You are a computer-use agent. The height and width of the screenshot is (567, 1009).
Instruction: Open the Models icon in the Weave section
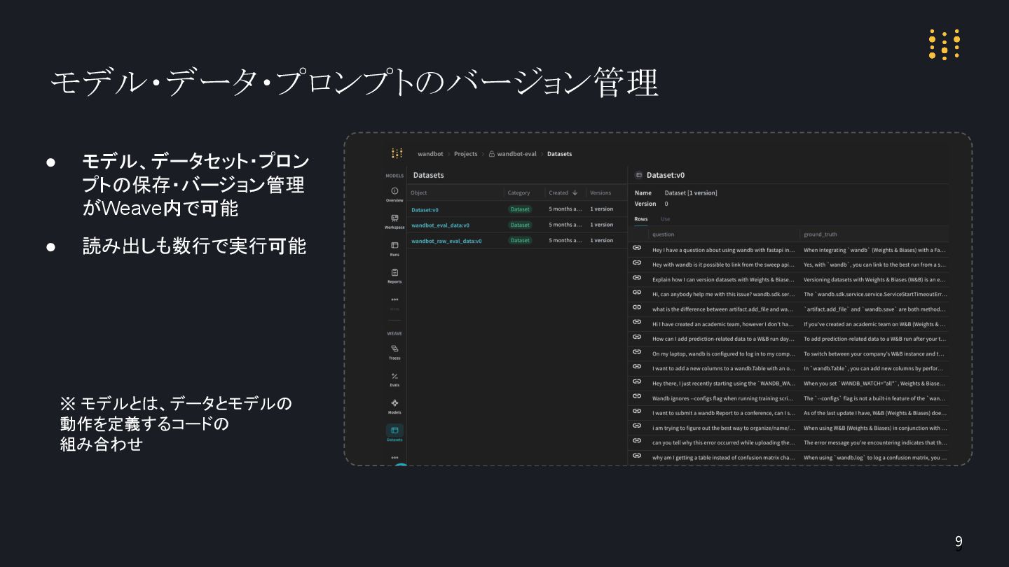[394, 403]
